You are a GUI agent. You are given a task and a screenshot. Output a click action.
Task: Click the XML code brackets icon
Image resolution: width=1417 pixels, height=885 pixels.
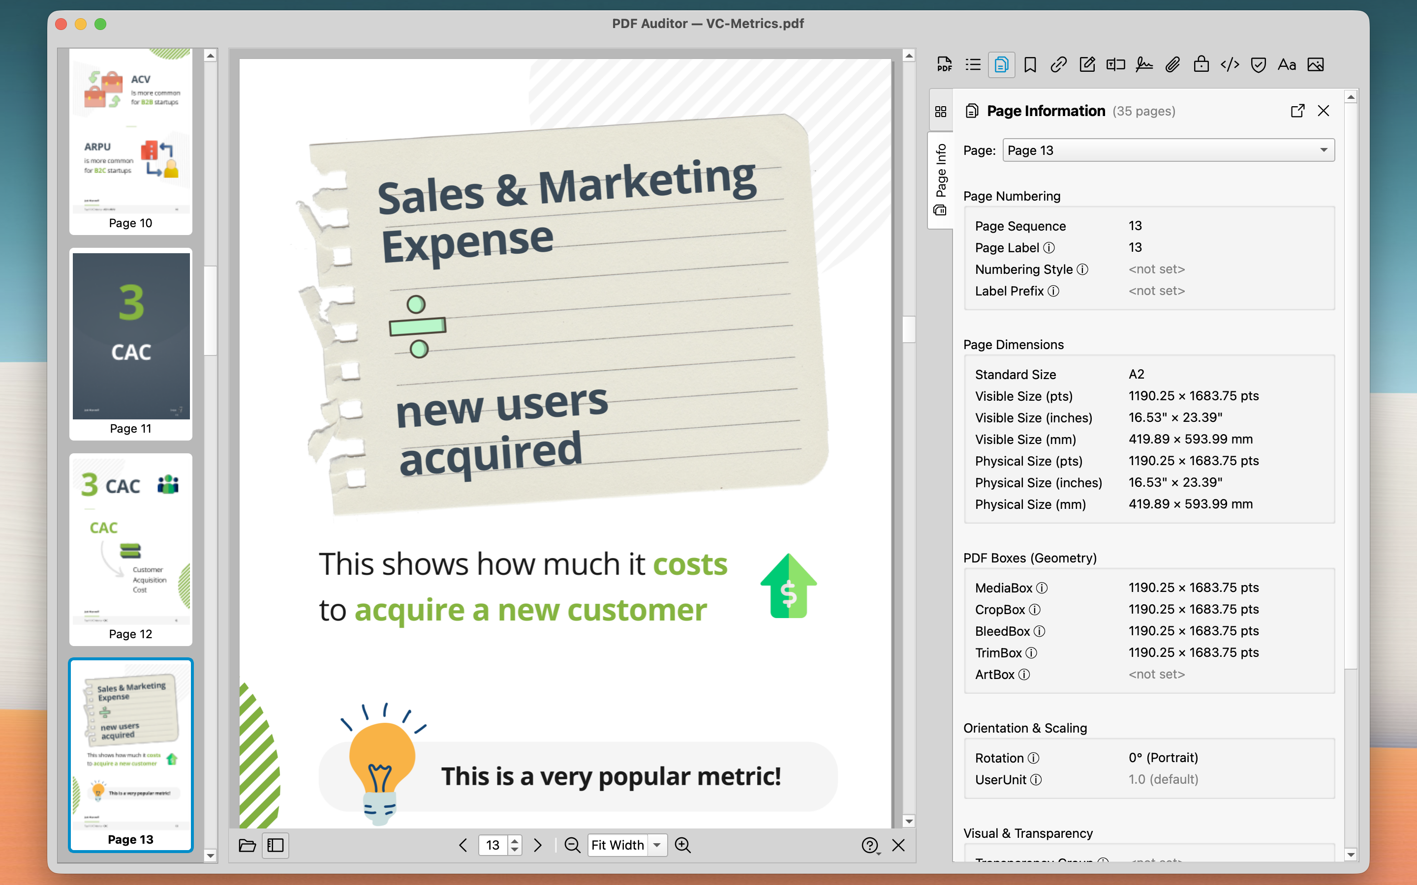1230,64
